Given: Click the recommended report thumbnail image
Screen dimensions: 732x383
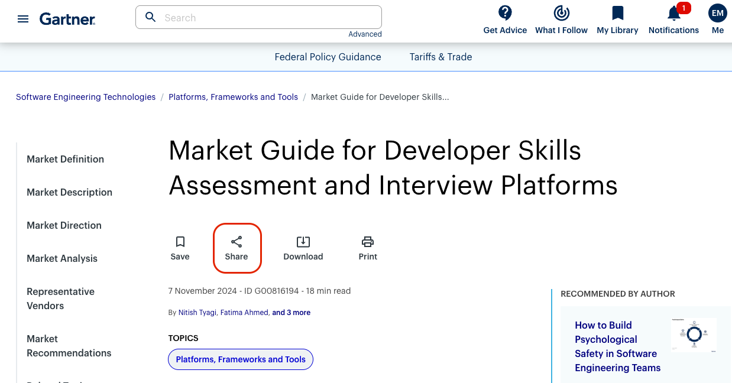Looking at the screenshot, I should tap(694, 335).
